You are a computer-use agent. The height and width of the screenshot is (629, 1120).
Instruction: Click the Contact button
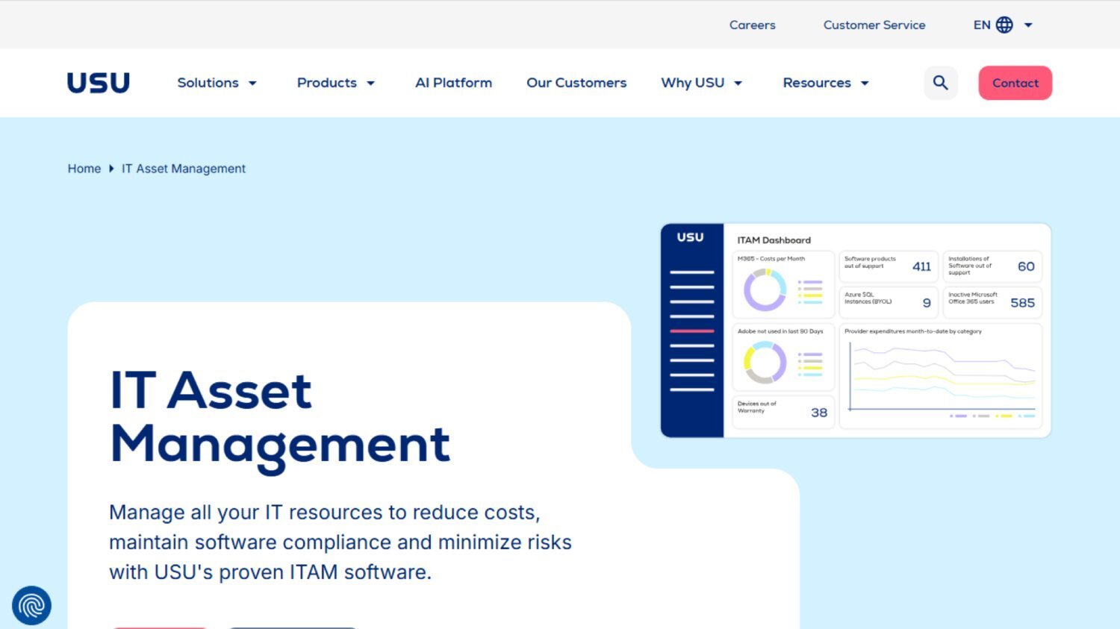coord(1015,83)
